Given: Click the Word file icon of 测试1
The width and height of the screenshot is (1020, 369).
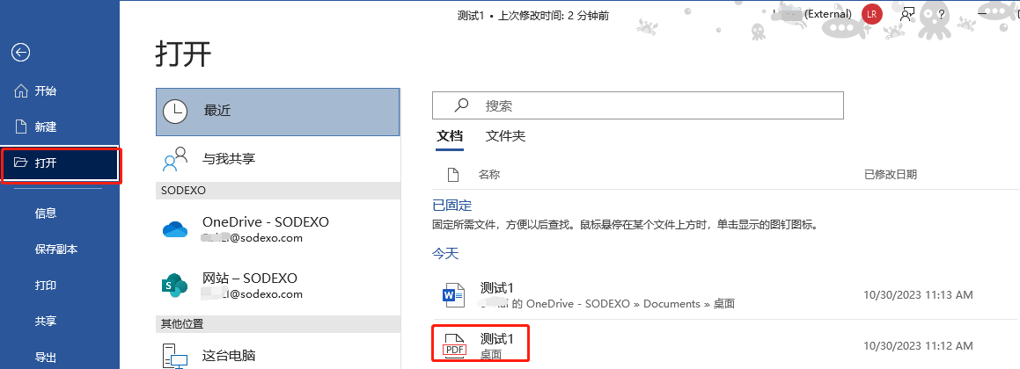Looking at the screenshot, I should tap(453, 295).
